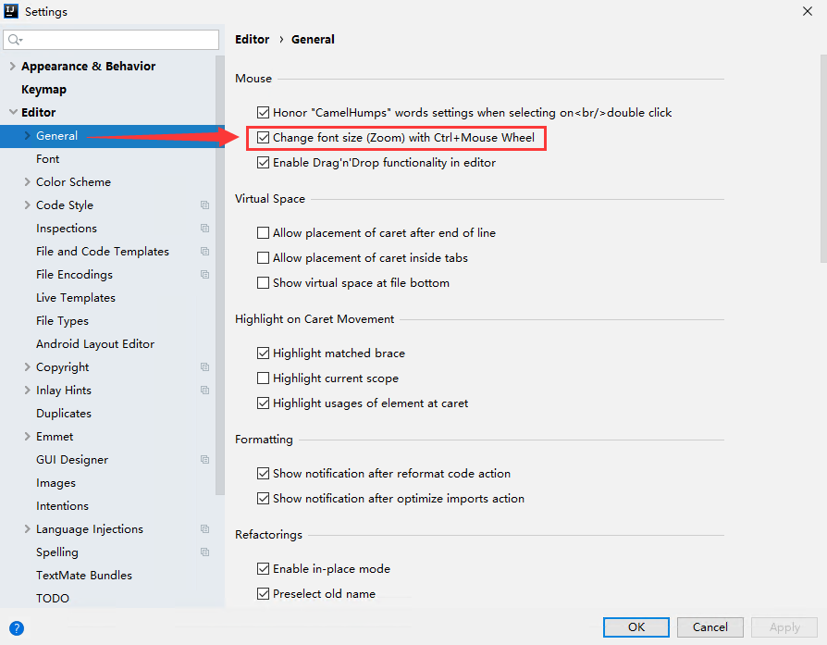The width and height of the screenshot is (827, 645).
Task: Click the blue help question mark icon
Action: (17, 628)
